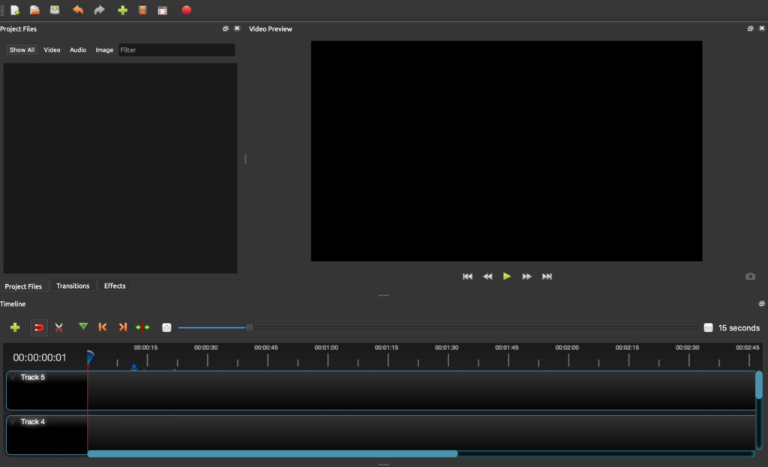The height and width of the screenshot is (467, 768).
Task: Jump to end of the video preview
Action: [x=547, y=277]
